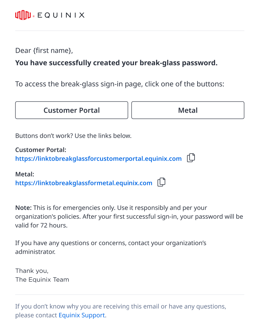Open the Customer Portal sign-in button

(72, 110)
